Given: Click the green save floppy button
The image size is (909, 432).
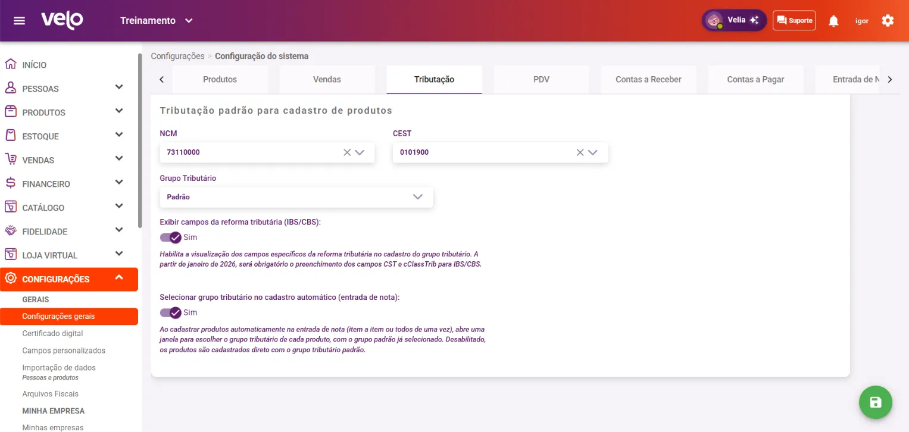Looking at the screenshot, I should click(x=876, y=403).
